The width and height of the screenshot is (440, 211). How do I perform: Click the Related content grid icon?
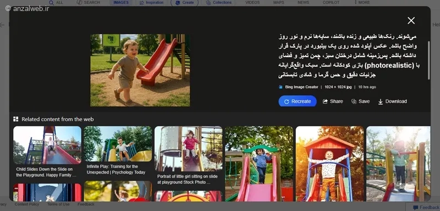click(16, 119)
